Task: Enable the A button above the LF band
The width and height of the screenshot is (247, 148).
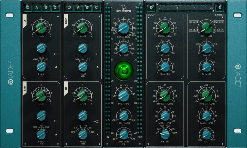Action: (37, 7)
